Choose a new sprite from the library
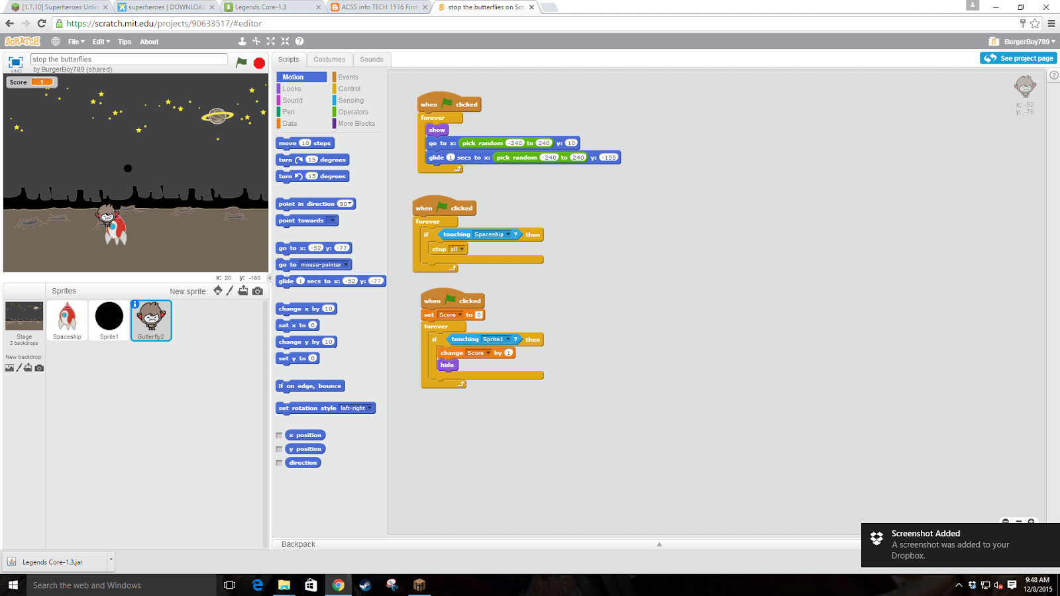Screen dimensions: 1060x596 coord(217,290)
